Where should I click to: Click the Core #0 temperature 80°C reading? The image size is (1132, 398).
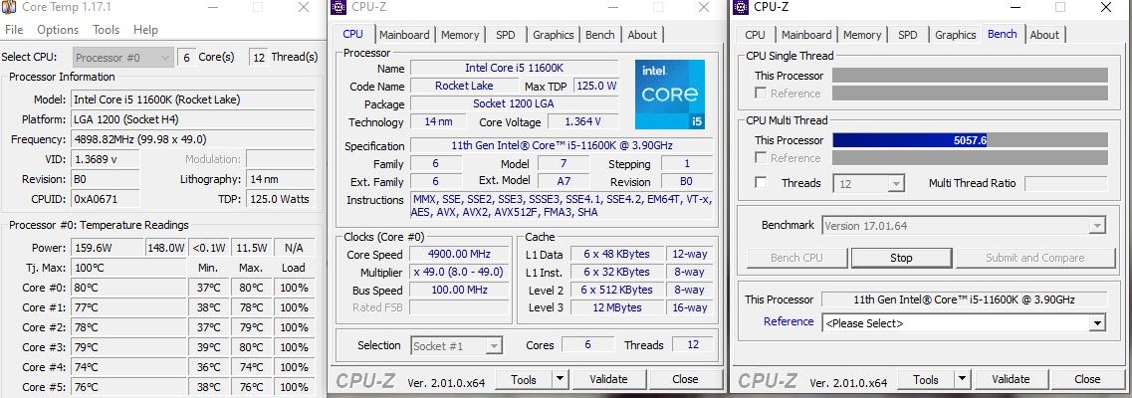[130, 288]
